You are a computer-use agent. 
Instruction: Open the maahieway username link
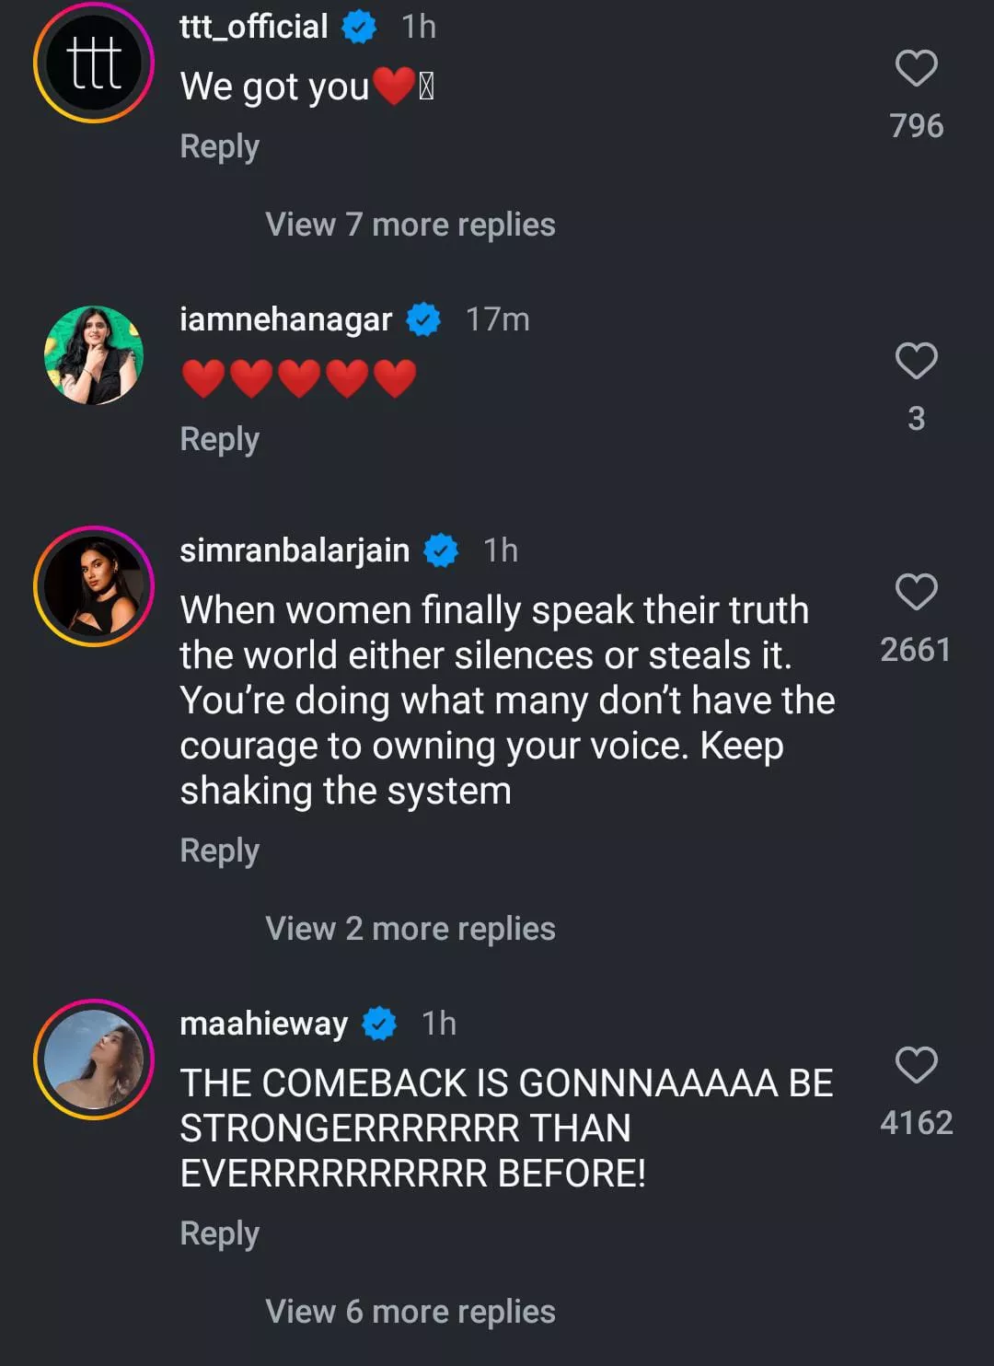tap(263, 1024)
